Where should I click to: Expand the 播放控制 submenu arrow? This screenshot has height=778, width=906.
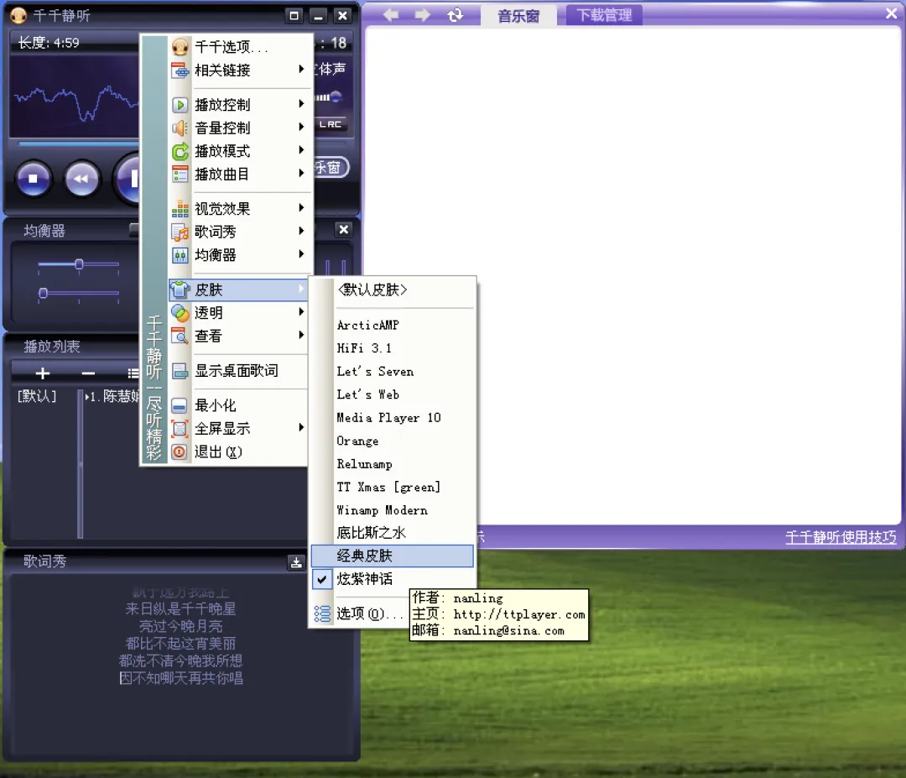point(301,104)
